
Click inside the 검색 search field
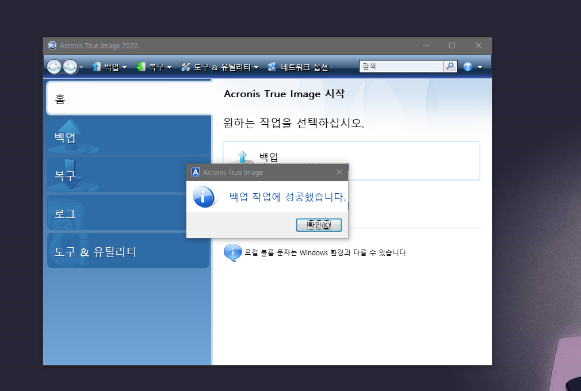402,66
